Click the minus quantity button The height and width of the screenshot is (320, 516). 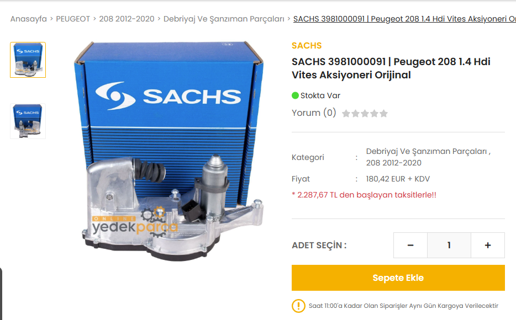tap(410, 245)
